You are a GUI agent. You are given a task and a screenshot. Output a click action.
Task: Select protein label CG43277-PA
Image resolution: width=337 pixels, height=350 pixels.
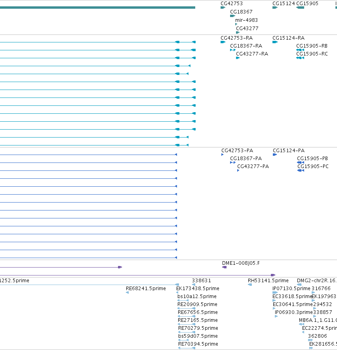click(x=253, y=166)
